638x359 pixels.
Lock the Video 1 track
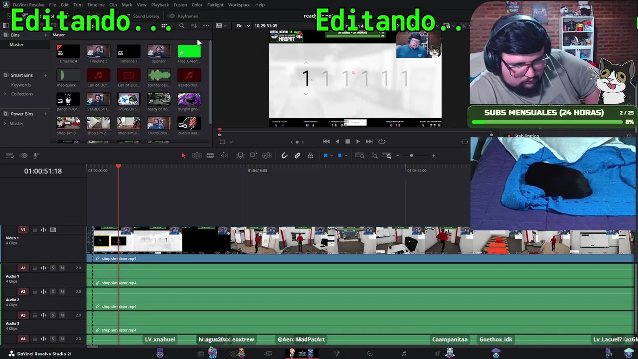35,230
